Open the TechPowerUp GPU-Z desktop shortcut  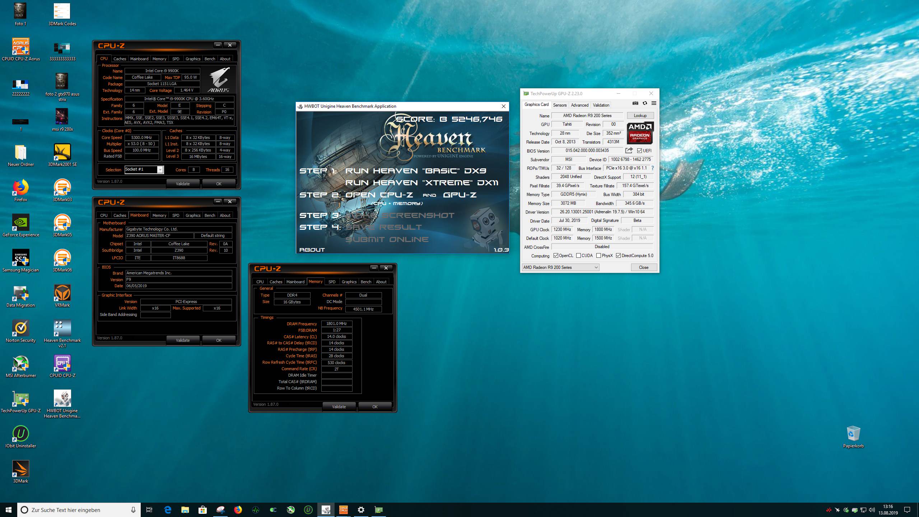[x=21, y=401]
